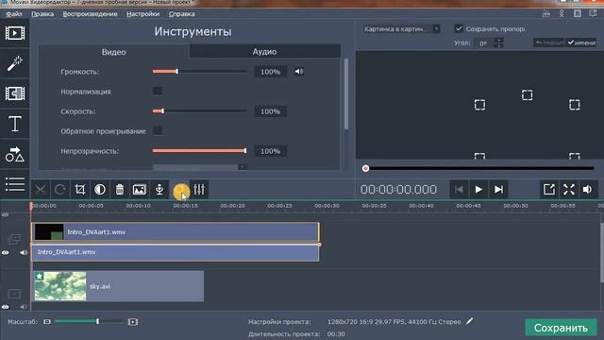Enable the Нормализация checkbox
604x340 pixels.
(158, 91)
